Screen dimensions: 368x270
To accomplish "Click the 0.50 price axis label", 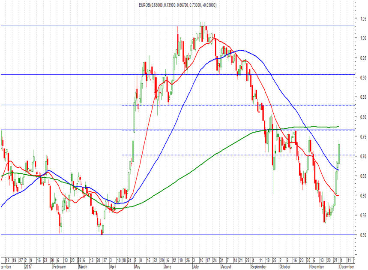I will [363, 235].
